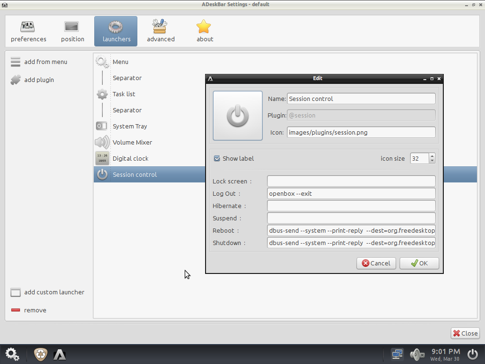Cancel the Edit dialog

tap(376, 263)
